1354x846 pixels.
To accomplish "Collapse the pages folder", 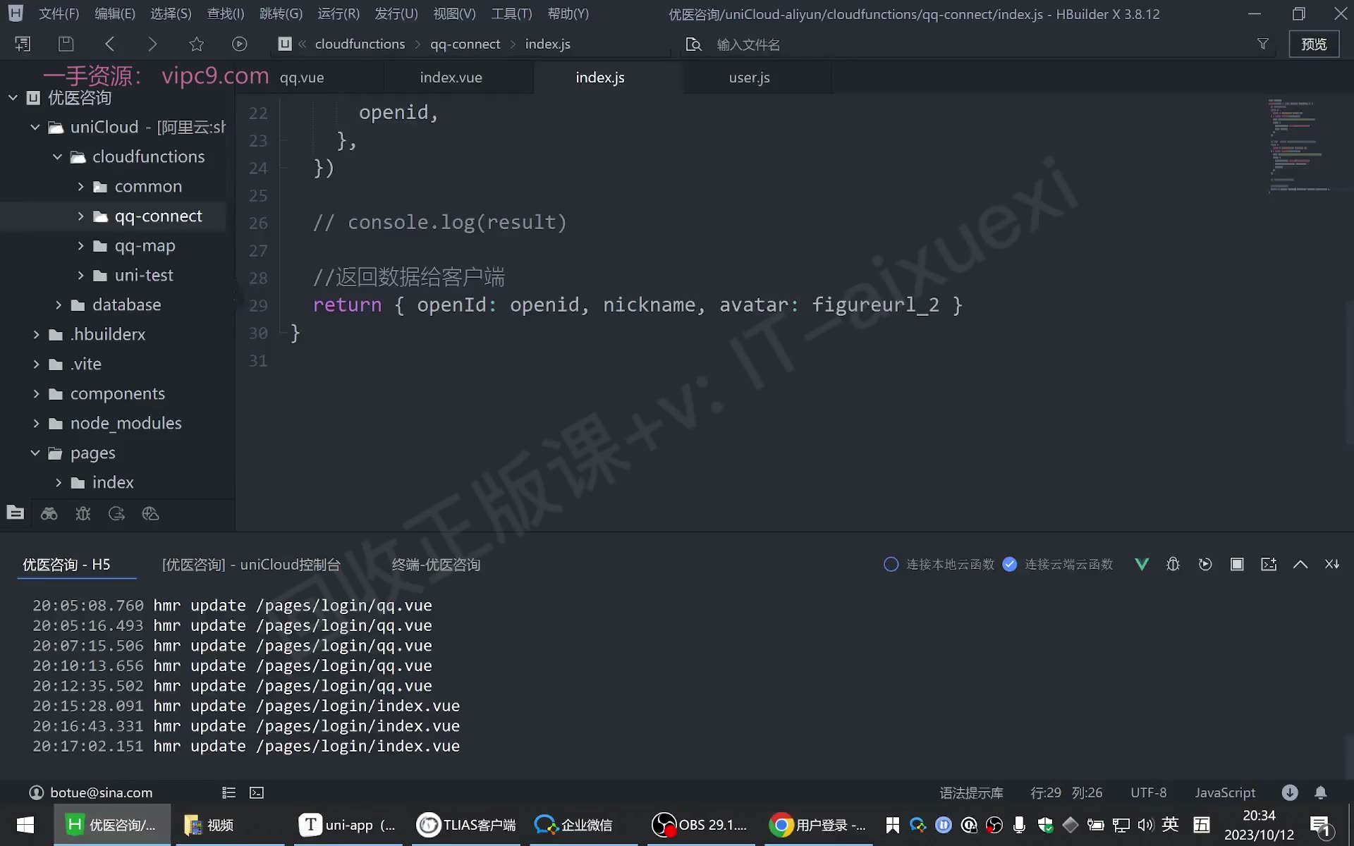I will (35, 453).
